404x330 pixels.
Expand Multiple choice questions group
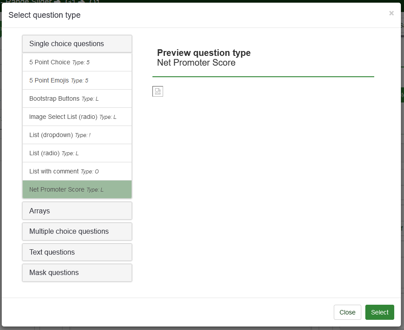pos(77,232)
